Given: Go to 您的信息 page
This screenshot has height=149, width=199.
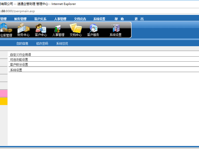Looking at the screenshot, I should (x=22, y=43).
